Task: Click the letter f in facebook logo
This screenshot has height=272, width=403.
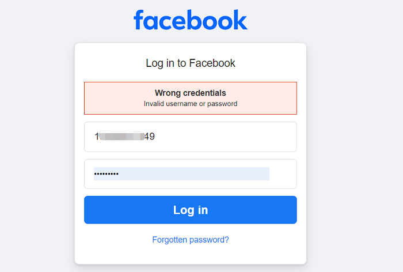Action: pos(138,20)
